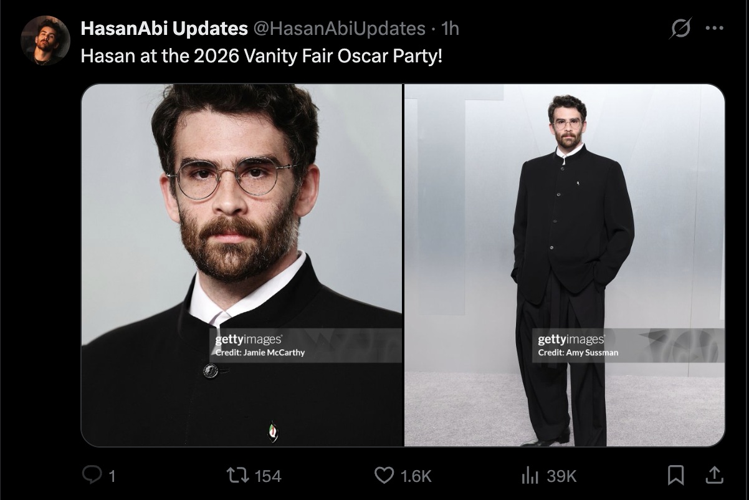The width and height of the screenshot is (749, 500).
Task: Click the reply count number 1
Action: (112, 476)
